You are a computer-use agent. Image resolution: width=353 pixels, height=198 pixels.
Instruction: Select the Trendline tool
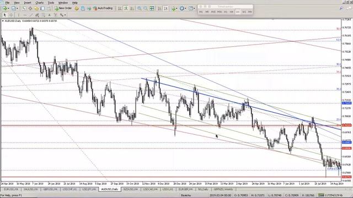click(31, 15)
